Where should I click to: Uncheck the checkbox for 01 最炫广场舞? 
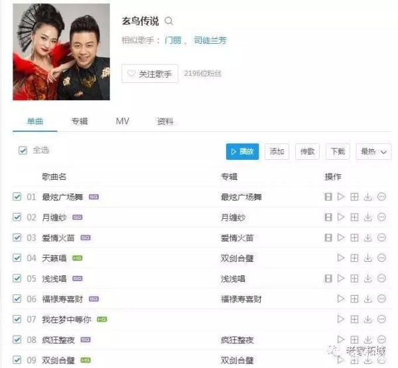pos(17,197)
